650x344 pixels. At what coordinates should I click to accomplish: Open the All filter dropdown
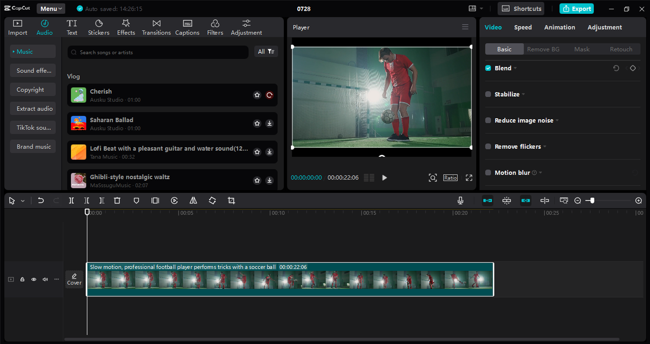(266, 52)
